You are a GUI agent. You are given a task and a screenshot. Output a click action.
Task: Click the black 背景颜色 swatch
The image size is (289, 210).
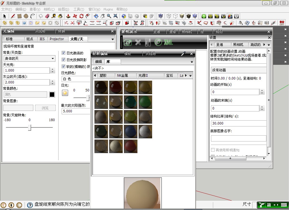click(x=52, y=95)
